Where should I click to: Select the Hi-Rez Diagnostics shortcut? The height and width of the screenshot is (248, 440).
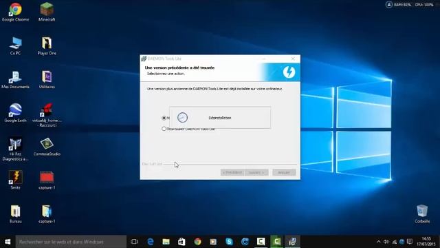(15, 149)
